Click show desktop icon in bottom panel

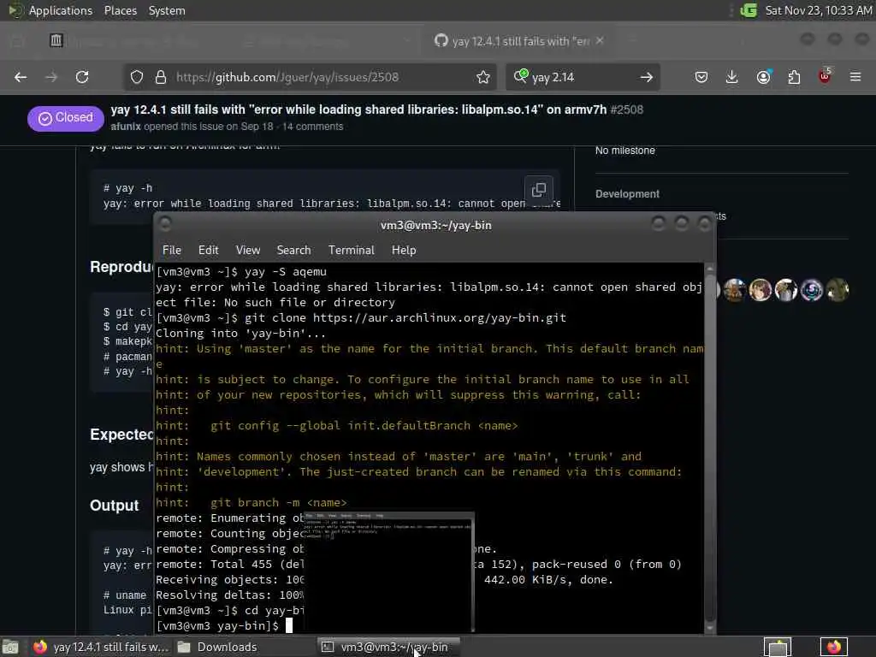click(x=10, y=647)
